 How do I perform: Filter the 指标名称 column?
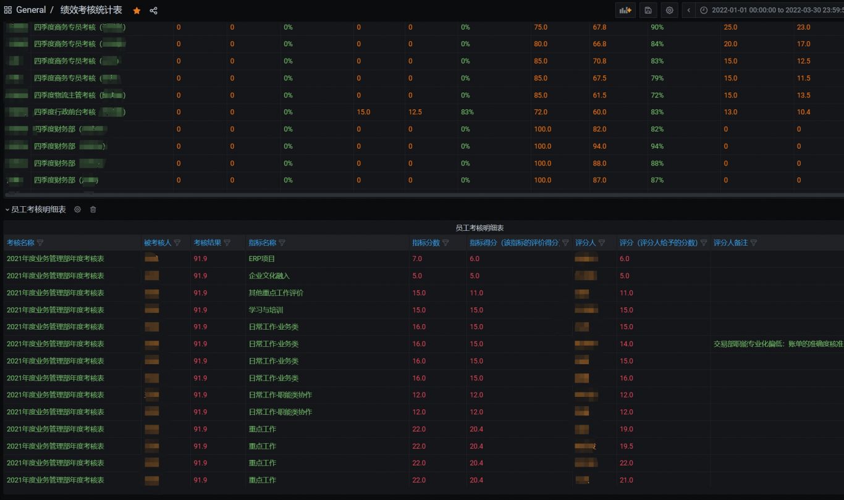click(282, 243)
